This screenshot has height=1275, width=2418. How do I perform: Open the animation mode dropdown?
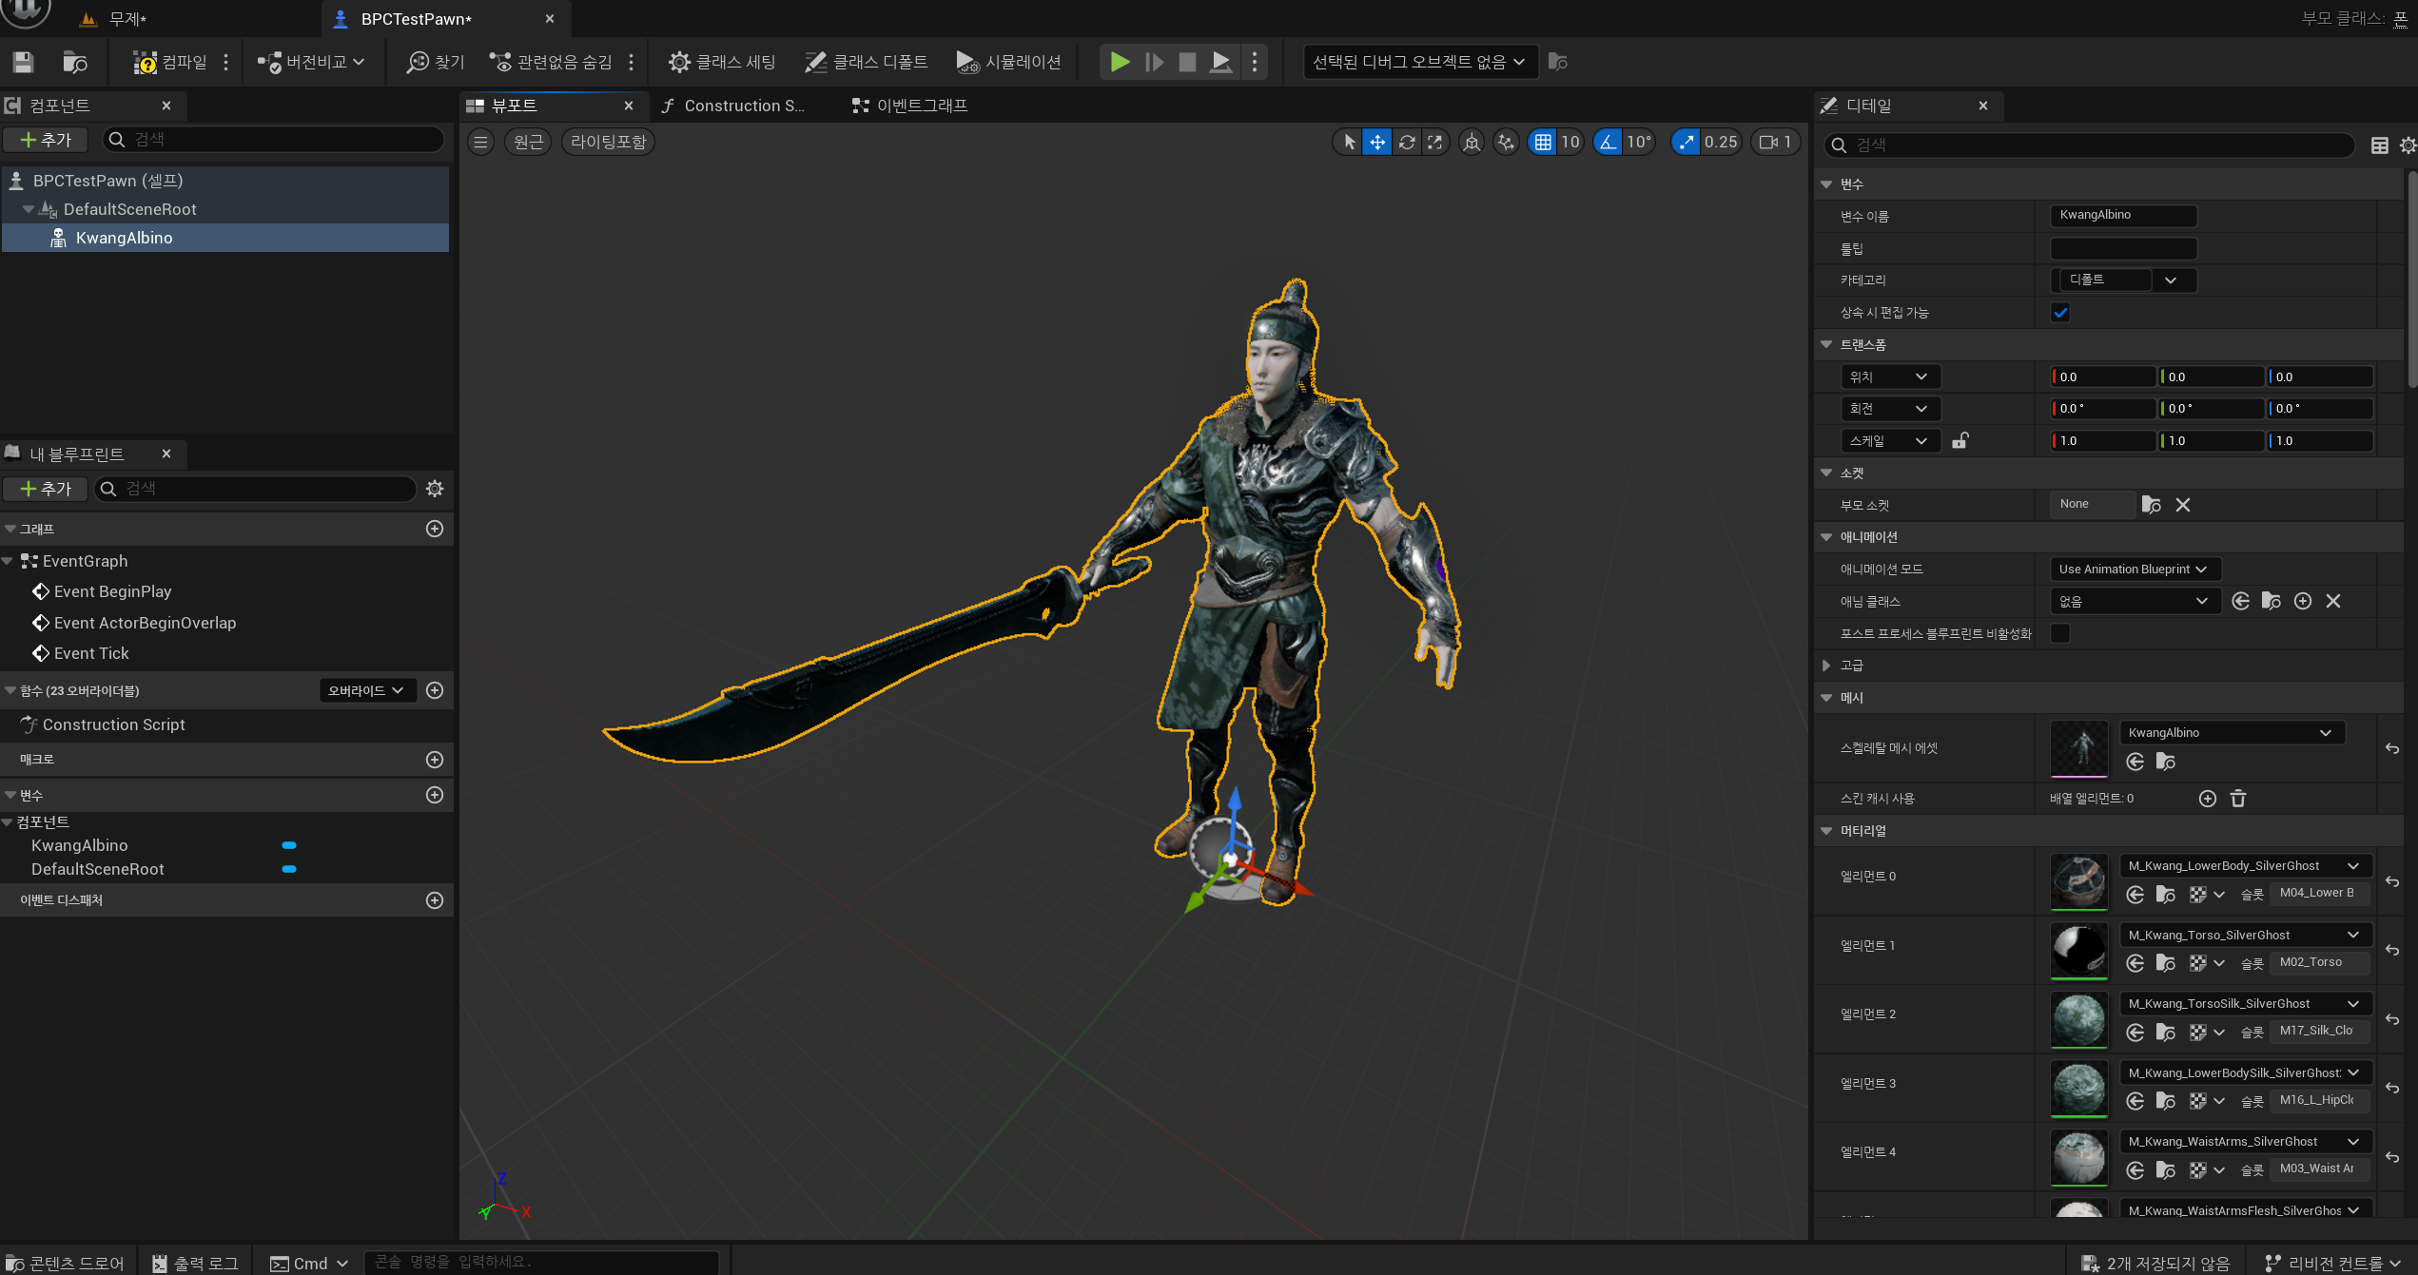pyautogui.click(x=2135, y=570)
